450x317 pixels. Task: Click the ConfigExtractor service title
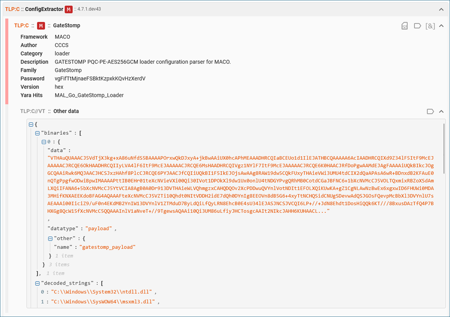click(x=44, y=9)
